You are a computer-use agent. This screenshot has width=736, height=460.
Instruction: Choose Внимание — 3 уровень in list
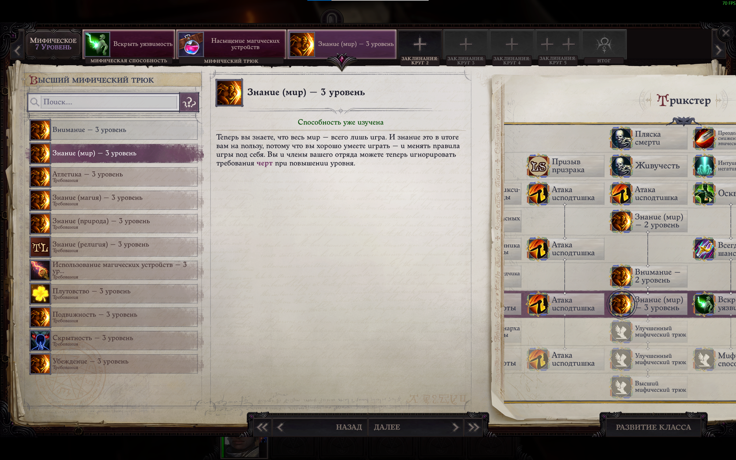(x=114, y=130)
